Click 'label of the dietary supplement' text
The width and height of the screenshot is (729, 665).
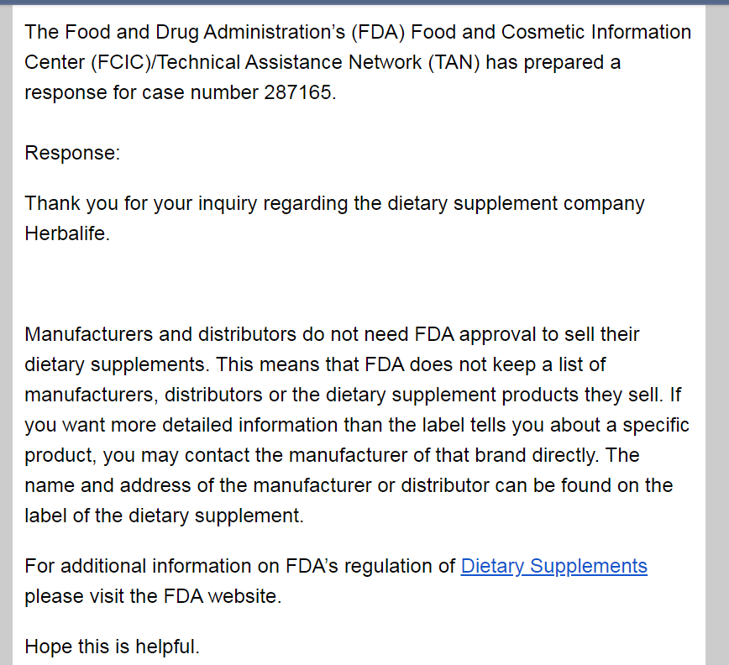164,516
